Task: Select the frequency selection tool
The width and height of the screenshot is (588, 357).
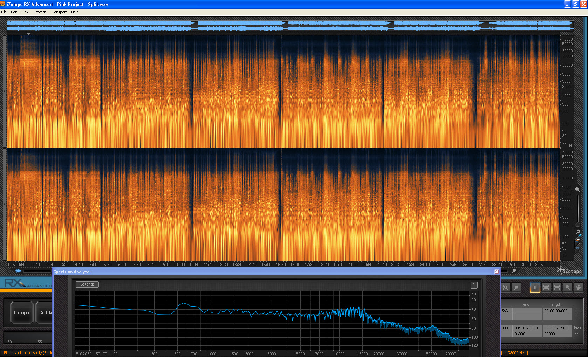Action: [557, 287]
